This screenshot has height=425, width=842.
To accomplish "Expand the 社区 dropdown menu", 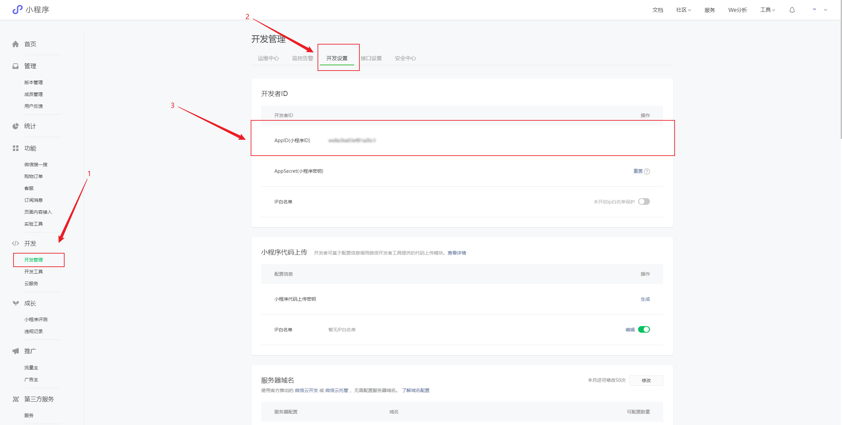I will click(684, 10).
